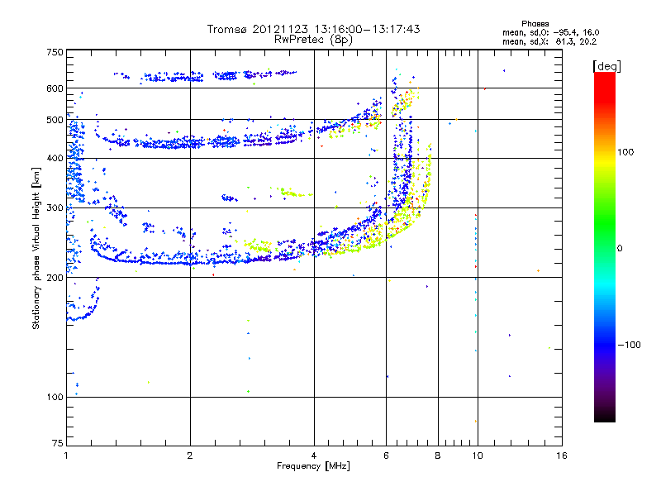Click the y-axis label '500'
The width and height of the screenshot is (661, 496).
(55, 120)
